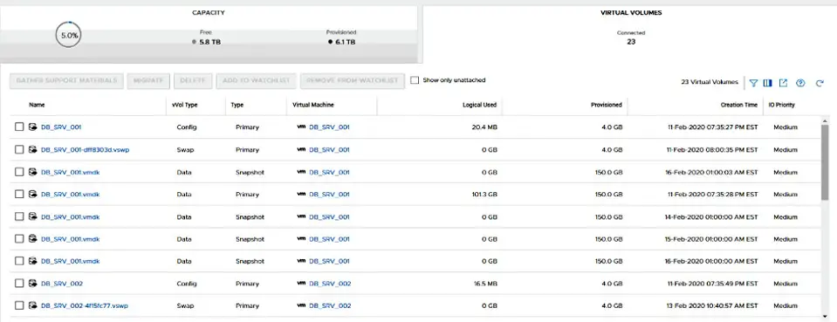Click the export table icon
This screenshot has width=837, height=322.
pyautogui.click(x=783, y=83)
